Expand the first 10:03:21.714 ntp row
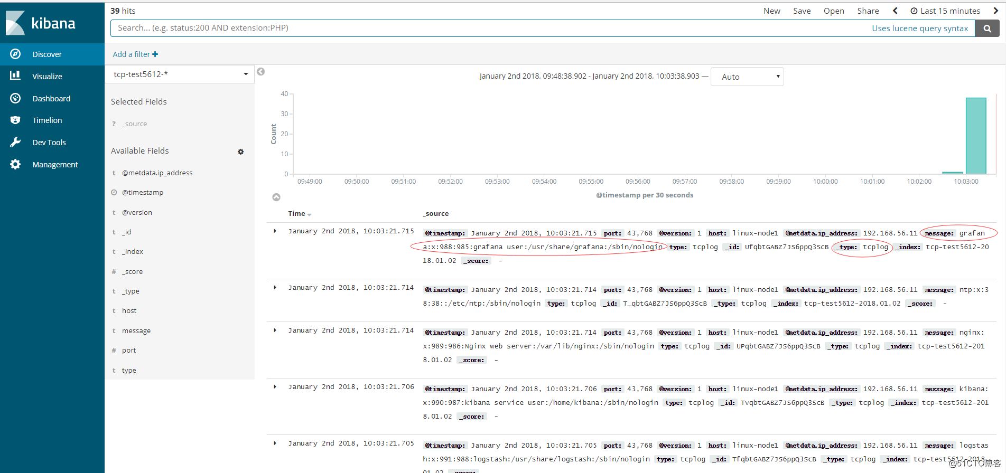Viewport: 1006px width, 473px height. pyautogui.click(x=275, y=288)
